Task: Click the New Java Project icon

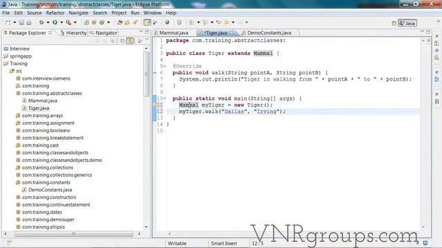Action: pos(86,23)
